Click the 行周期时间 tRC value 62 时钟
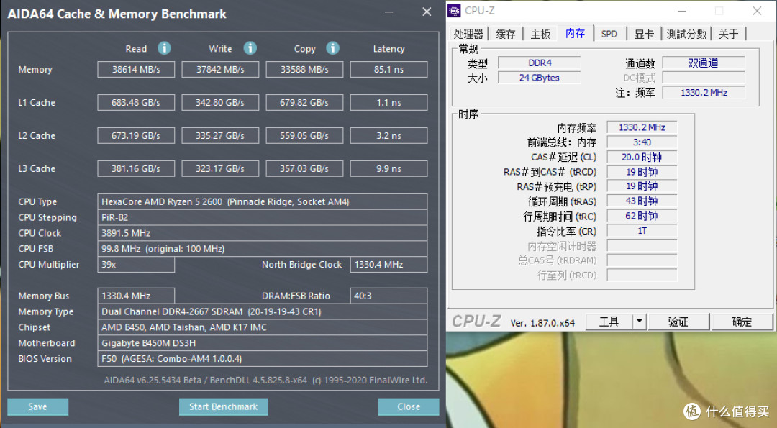The height and width of the screenshot is (428, 777). tap(642, 216)
